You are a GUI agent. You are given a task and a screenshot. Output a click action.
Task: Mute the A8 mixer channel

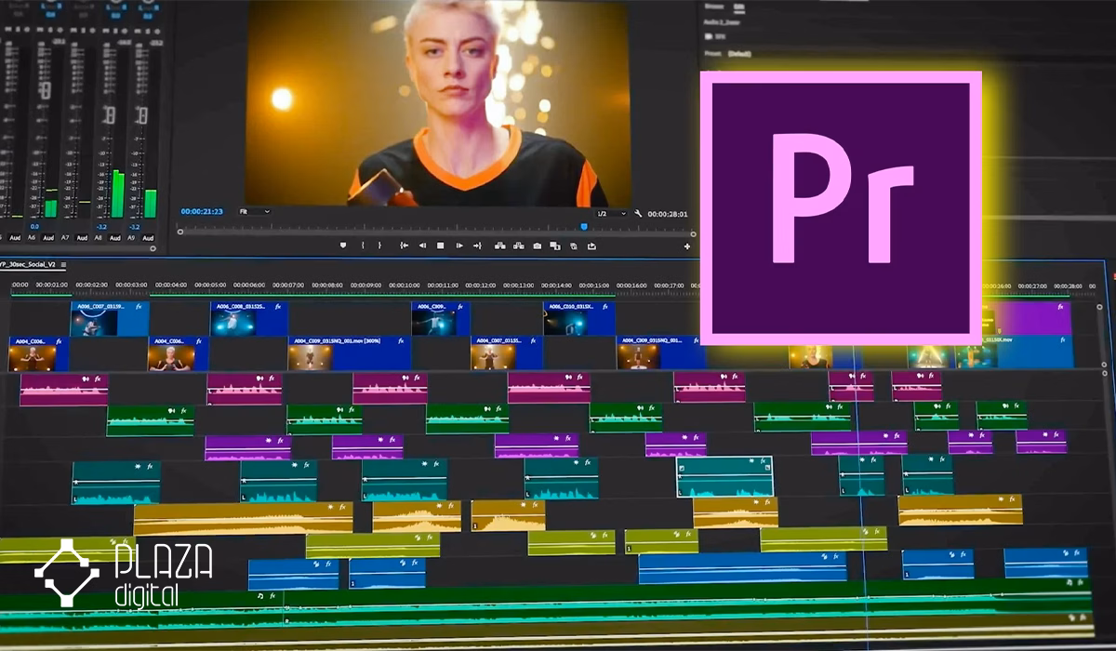105,31
